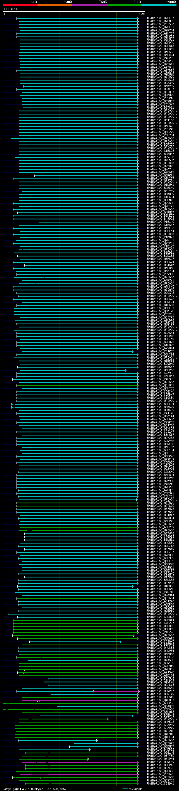Click the query name BB937690
Screen dimensions: 179x791
10,9
